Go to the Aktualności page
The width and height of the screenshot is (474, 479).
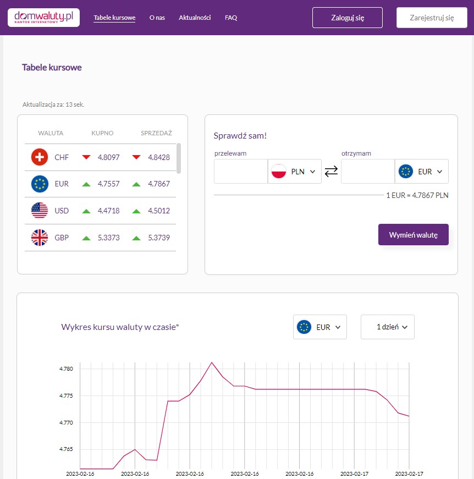(195, 18)
